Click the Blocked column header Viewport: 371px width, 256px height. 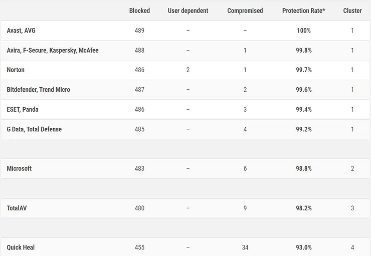tap(139, 11)
